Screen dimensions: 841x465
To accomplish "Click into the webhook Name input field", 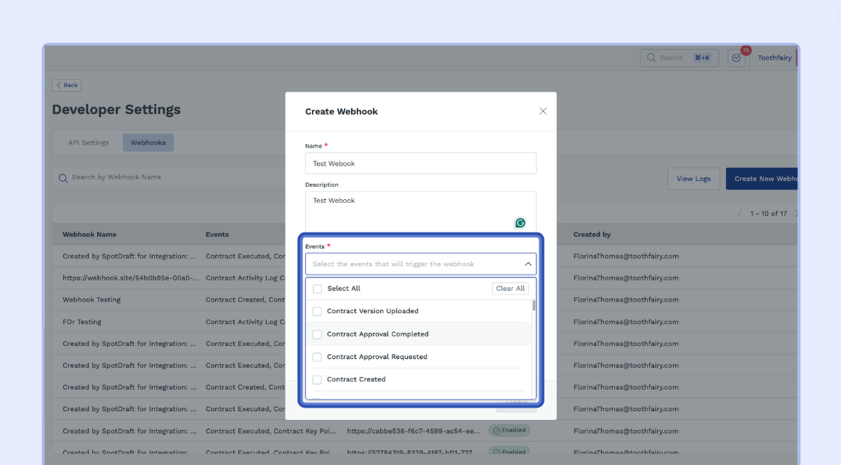I will [x=420, y=163].
